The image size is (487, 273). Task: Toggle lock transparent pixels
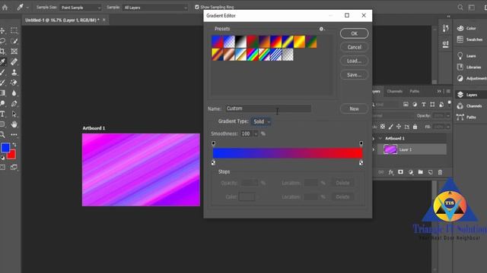tap(383, 127)
